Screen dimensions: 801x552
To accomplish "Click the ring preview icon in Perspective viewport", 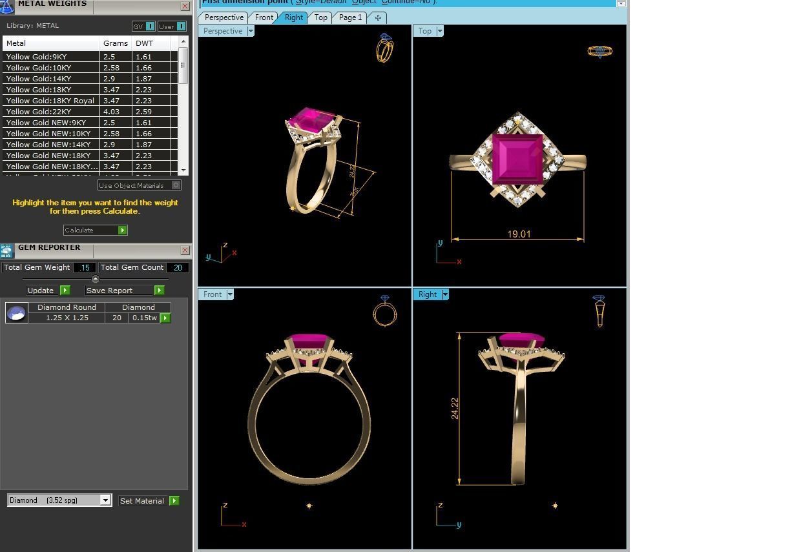I will coord(384,48).
